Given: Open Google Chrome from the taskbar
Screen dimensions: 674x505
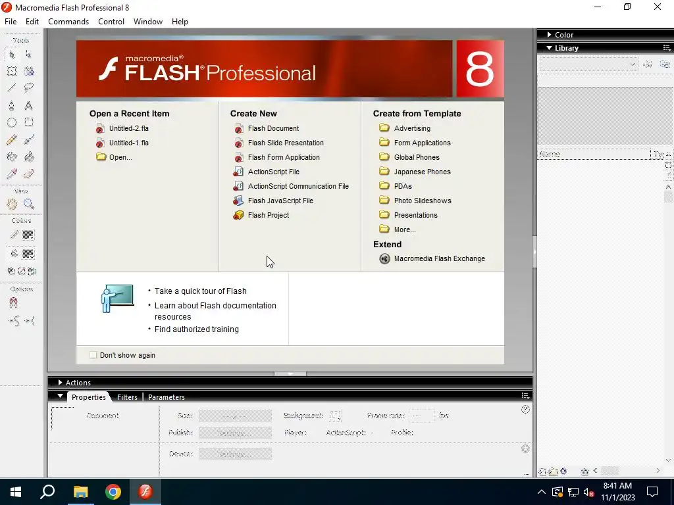Looking at the screenshot, I should [x=113, y=492].
